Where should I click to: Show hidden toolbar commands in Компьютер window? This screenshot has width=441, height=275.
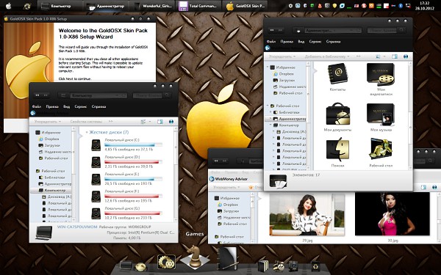click(x=110, y=122)
